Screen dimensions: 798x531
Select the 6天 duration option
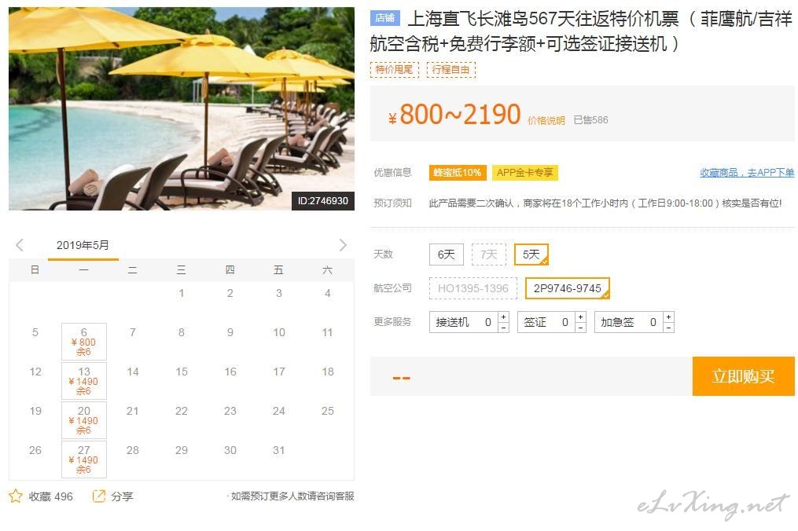point(447,255)
